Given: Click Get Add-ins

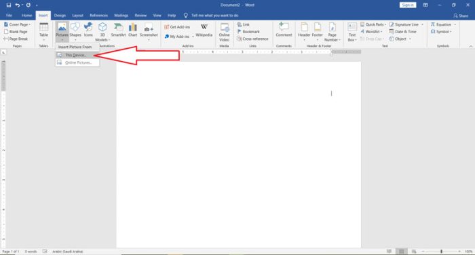Looking at the screenshot, I should pyautogui.click(x=177, y=27).
